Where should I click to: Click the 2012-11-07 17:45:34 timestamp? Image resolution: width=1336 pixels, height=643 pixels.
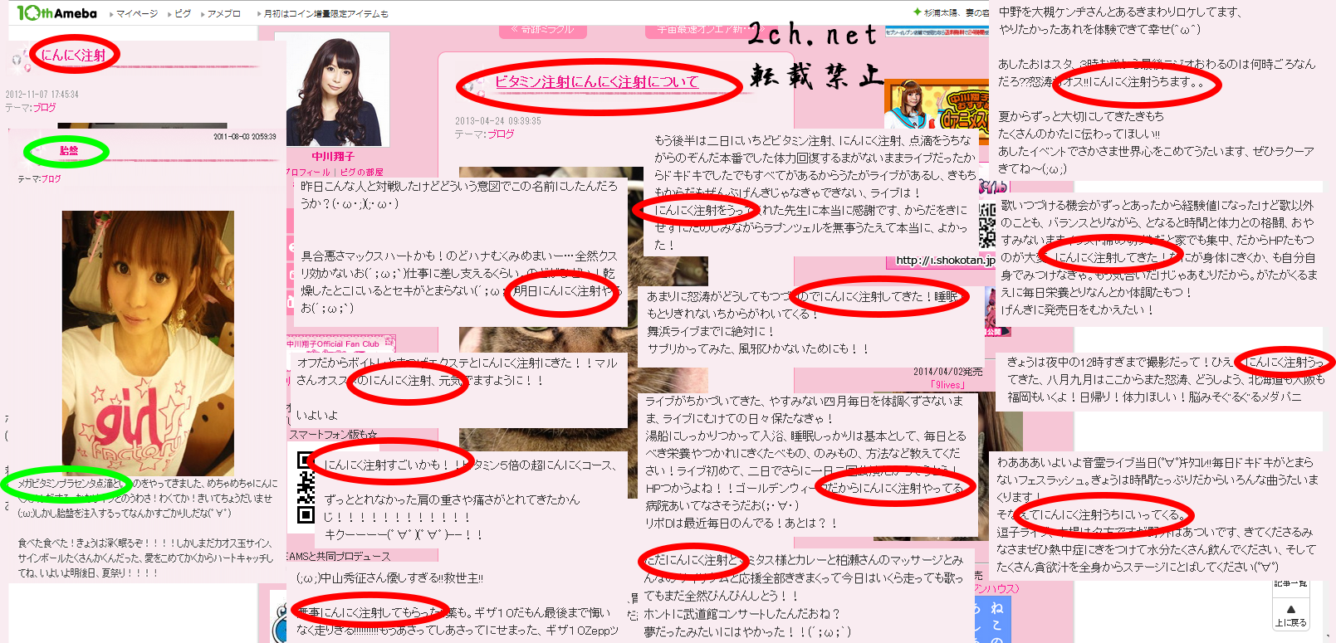[42, 95]
